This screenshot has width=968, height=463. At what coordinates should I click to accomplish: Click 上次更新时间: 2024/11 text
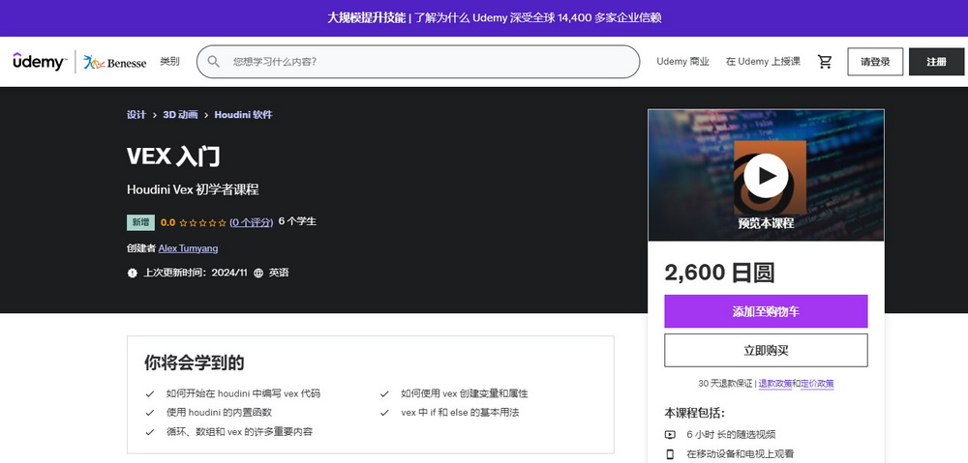196,273
